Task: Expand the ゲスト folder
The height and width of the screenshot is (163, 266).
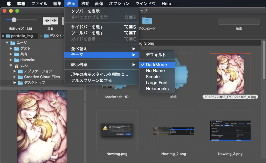Action: pos(11,48)
